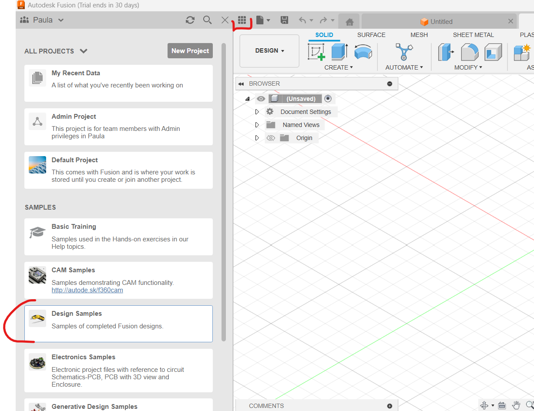Undo the last action
Image resolution: width=534 pixels, height=411 pixels.
(302, 20)
